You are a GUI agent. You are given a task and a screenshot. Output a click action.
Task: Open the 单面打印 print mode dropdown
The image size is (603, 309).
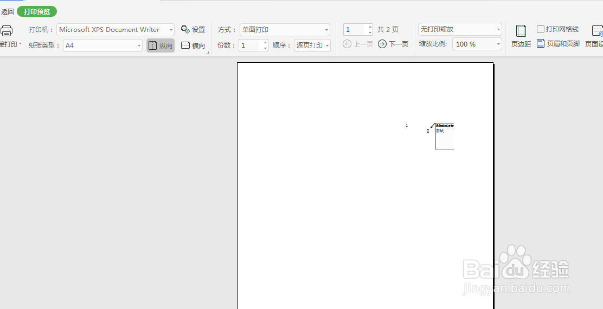pos(285,30)
